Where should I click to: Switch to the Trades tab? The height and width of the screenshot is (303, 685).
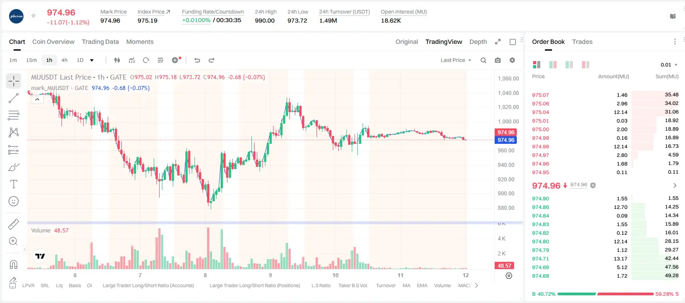pyautogui.click(x=582, y=42)
